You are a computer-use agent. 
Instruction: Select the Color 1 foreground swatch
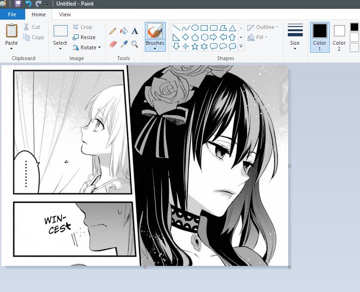(320, 37)
